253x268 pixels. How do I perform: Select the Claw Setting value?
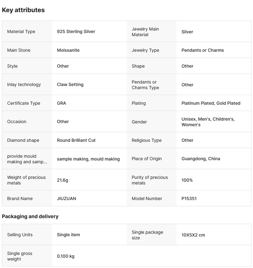[x=70, y=84]
